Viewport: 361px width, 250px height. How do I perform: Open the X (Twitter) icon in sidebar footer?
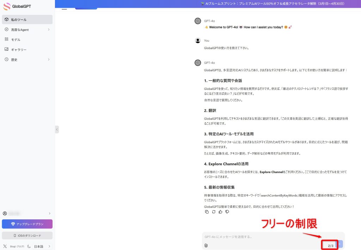5,246
